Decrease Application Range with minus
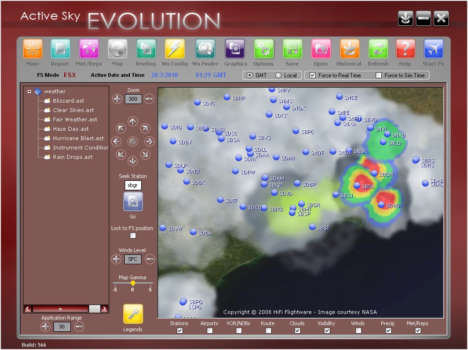Image resolution: width=468 pixels, height=350 pixels. (x=79, y=327)
